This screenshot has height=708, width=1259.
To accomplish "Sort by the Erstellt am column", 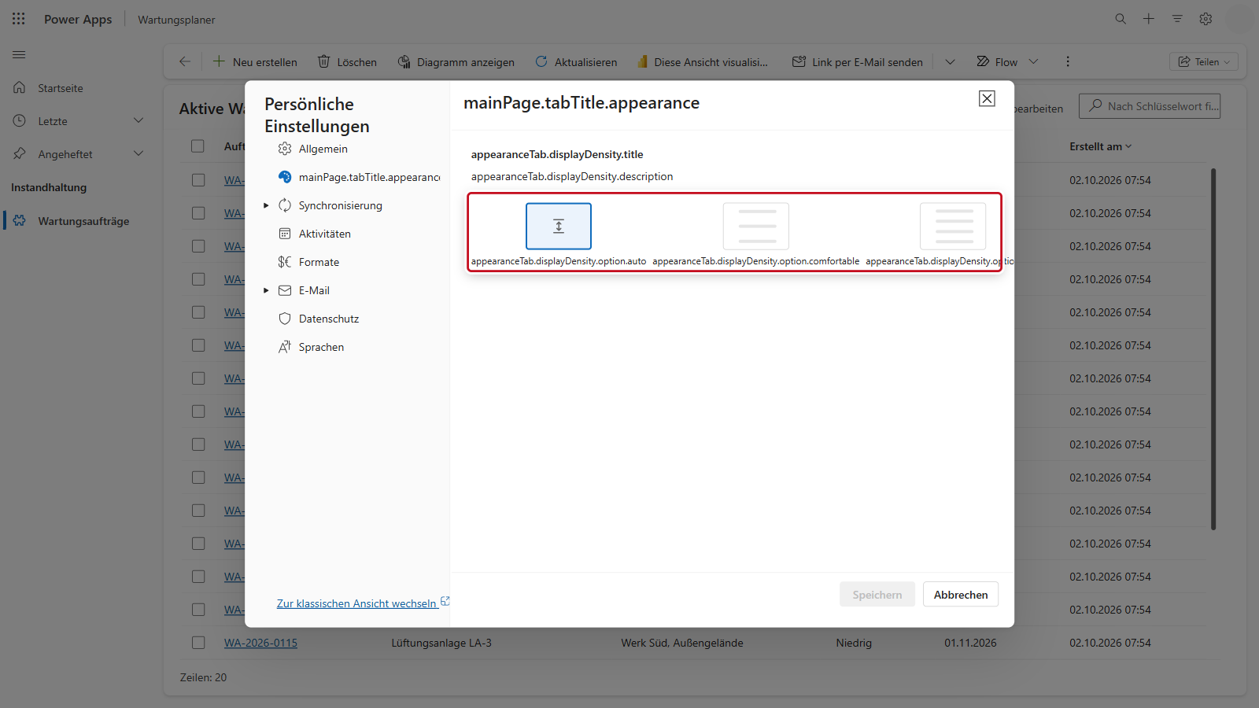I will tap(1100, 146).
